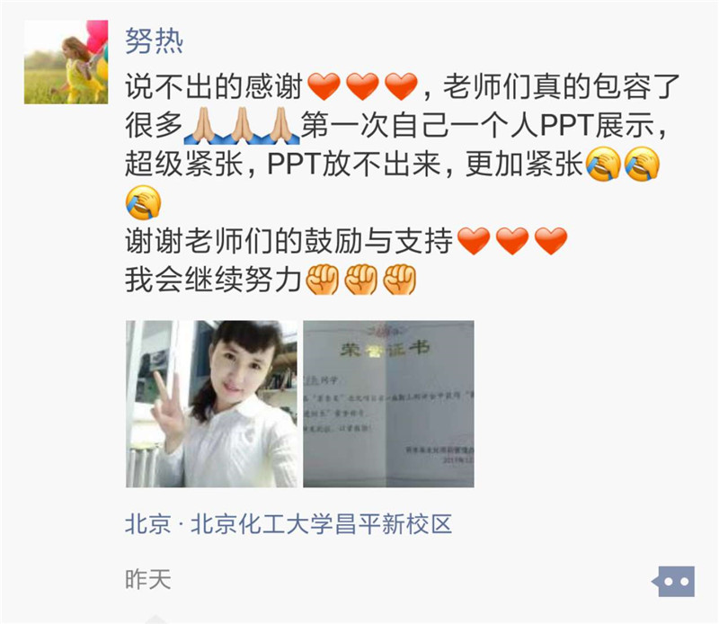Click the praying hands emoji after 很多
The height and width of the screenshot is (624, 719).
(x=203, y=125)
